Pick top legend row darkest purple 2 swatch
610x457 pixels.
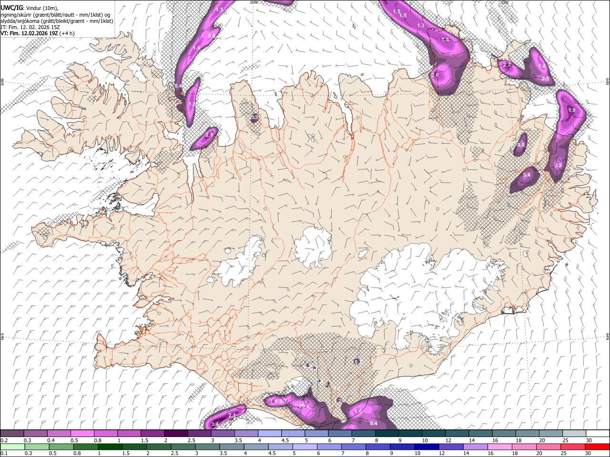(x=176, y=433)
